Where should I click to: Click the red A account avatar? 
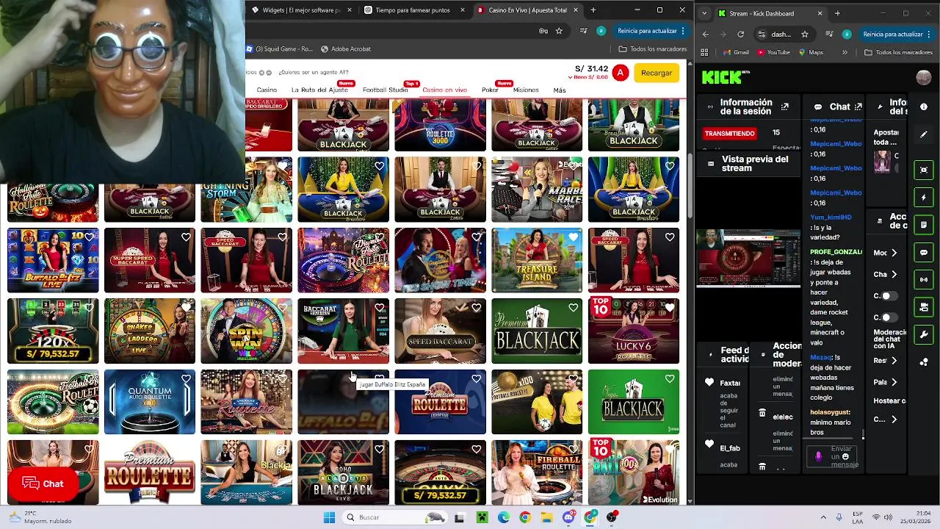tap(621, 73)
